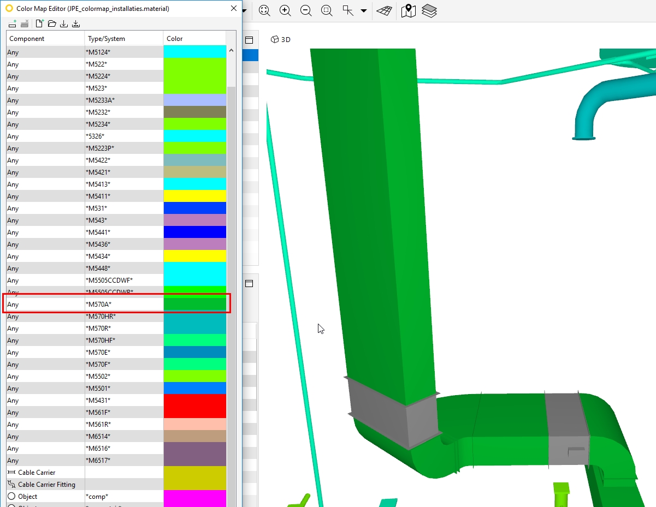Image resolution: width=656 pixels, height=507 pixels.
Task: Open the peach swatch for *M561R*
Action: click(x=195, y=424)
